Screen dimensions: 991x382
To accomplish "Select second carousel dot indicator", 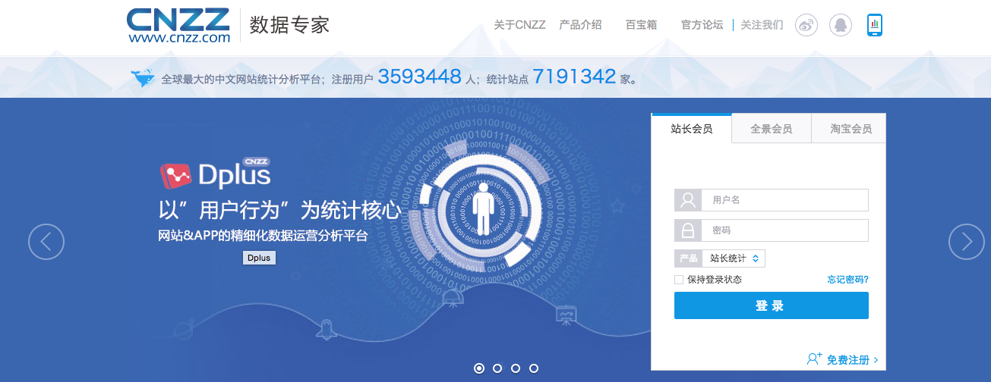I will point(497,368).
